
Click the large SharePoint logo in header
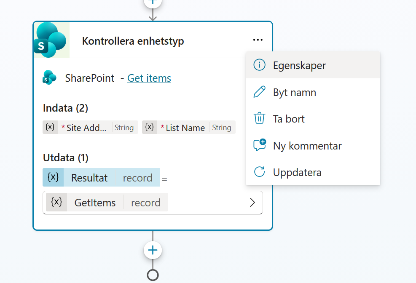pyautogui.click(x=51, y=40)
